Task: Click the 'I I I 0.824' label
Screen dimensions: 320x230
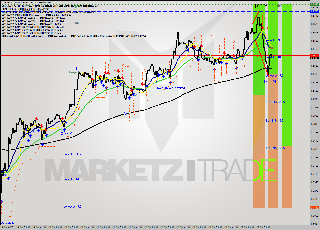Action: tap(268, 81)
